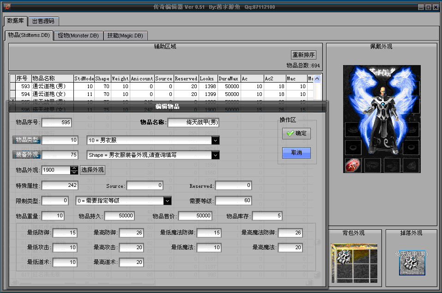Click the character wearing preview image
Screen dimensions: 442x293
[381, 119]
